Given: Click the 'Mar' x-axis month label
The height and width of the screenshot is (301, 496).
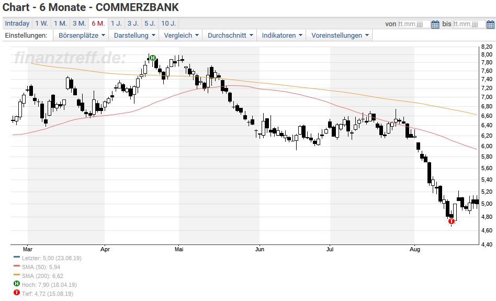Looking at the screenshot, I should coord(28,249).
